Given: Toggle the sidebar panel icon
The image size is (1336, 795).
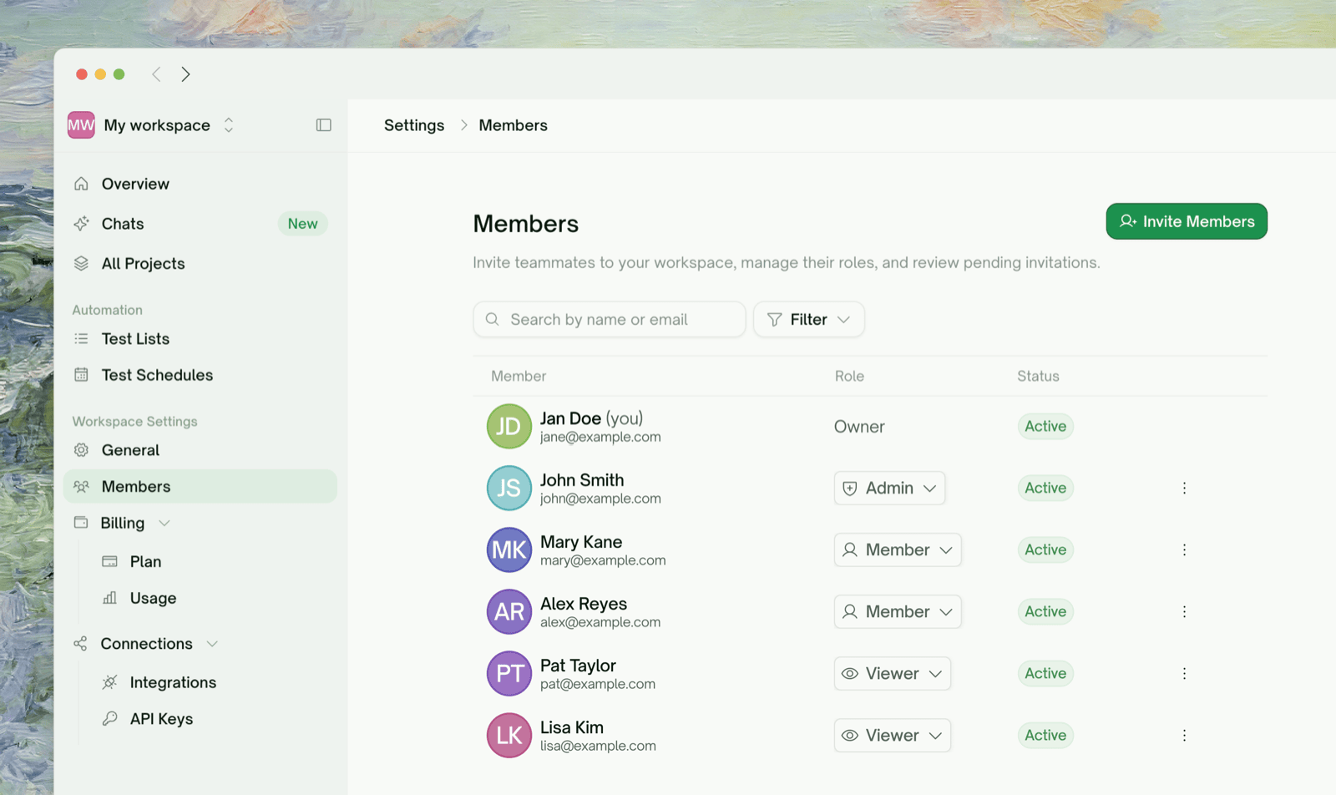Looking at the screenshot, I should pos(324,125).
